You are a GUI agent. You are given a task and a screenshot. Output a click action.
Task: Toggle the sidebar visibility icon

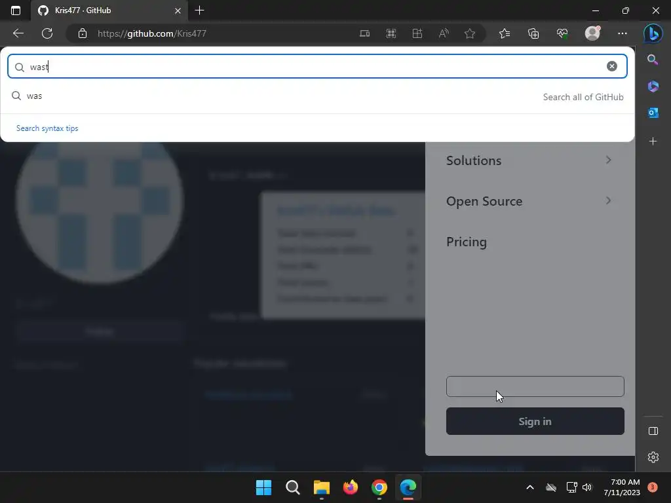point(653,431)
